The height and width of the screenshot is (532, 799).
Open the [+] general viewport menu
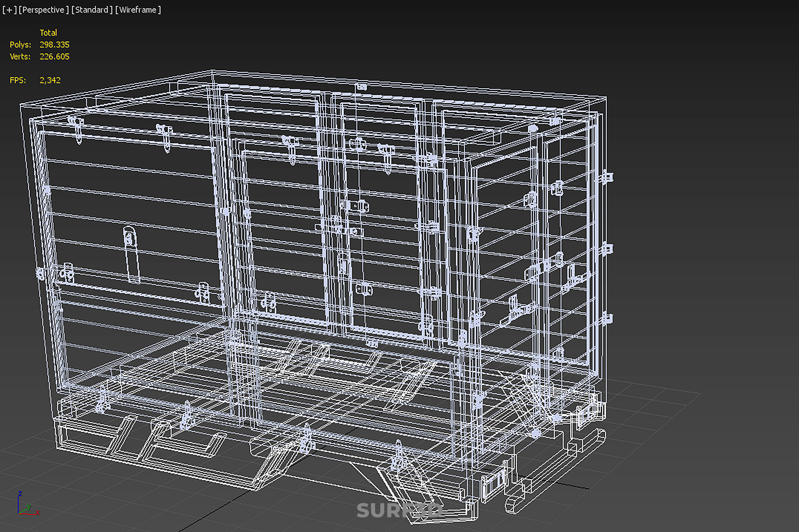coord(9,10)
